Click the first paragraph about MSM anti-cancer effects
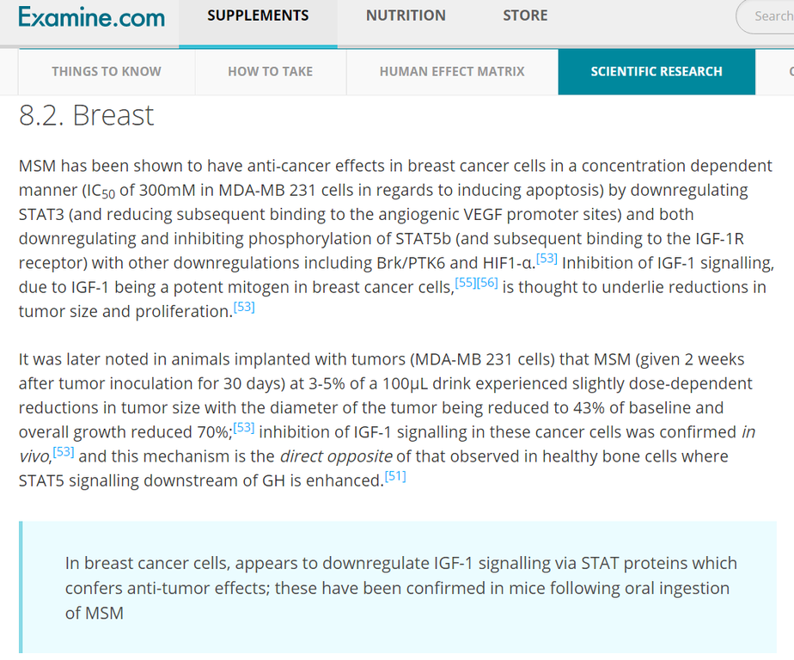This screenshot has width=794, height=660. click(396, 238)
